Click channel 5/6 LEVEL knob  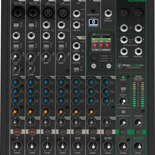78,146
